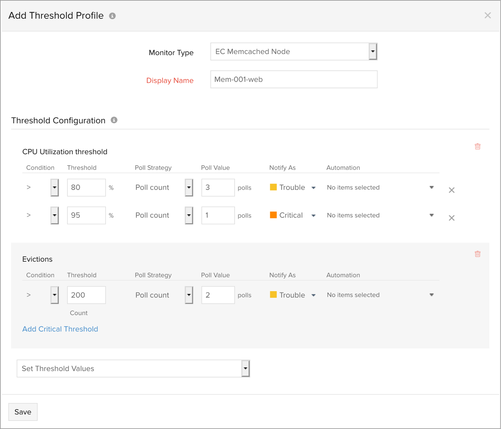This screenshot has width=501, height=429.
Task: Click the info icon next to Threshold Configuration
Action: (x=114, y=120)
